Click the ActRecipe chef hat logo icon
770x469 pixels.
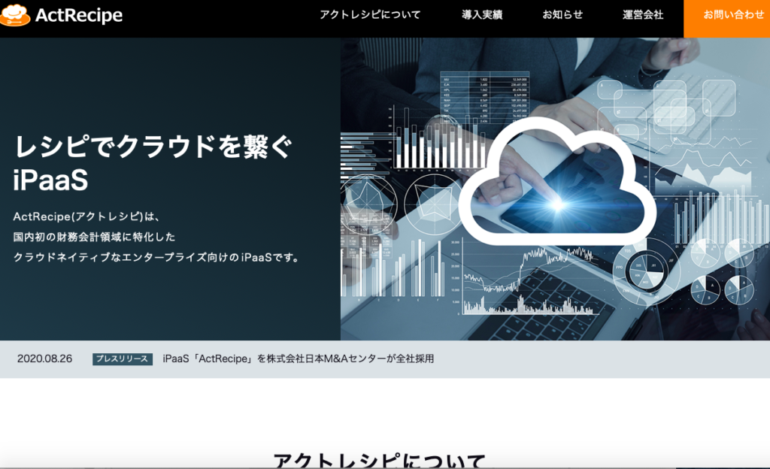pos(15,15)
